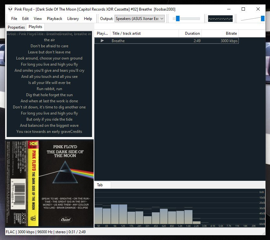Click the oscilloscope waveform visualization

(220, 19)
